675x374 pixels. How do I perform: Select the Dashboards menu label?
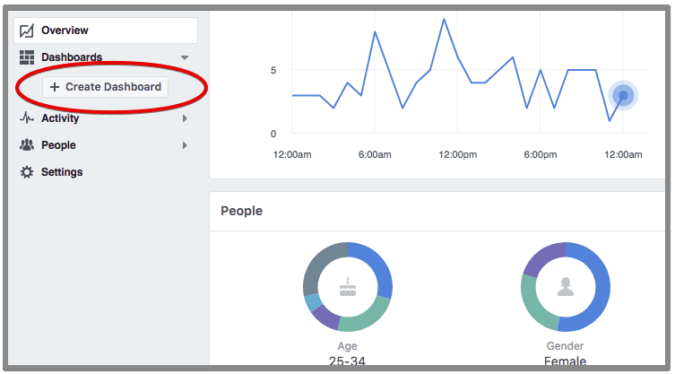(72, 57)
